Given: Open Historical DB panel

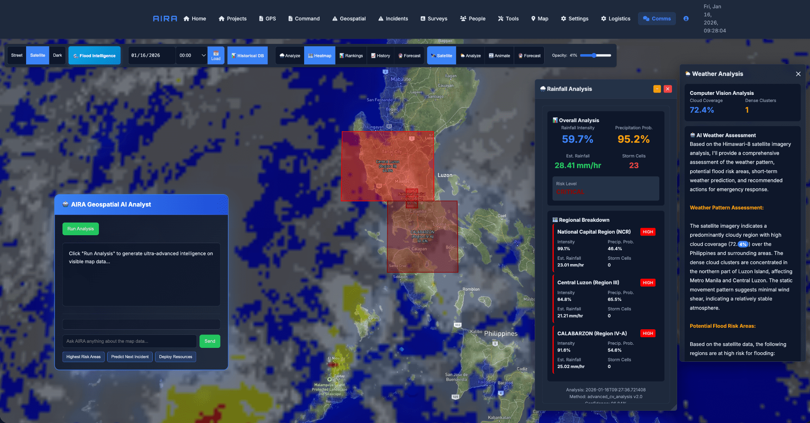Looking at the screenshot, I should 248,56.
